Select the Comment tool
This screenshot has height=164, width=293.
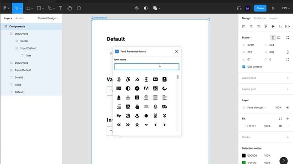tap(79, 8)
